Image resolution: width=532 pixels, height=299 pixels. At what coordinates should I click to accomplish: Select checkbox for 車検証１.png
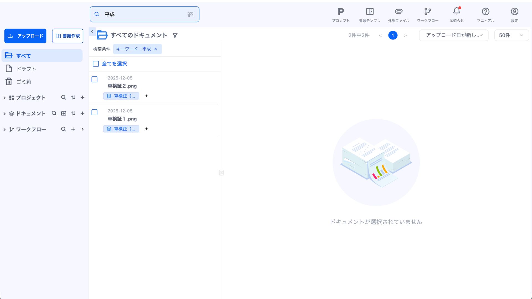click(x=94, y=112)
